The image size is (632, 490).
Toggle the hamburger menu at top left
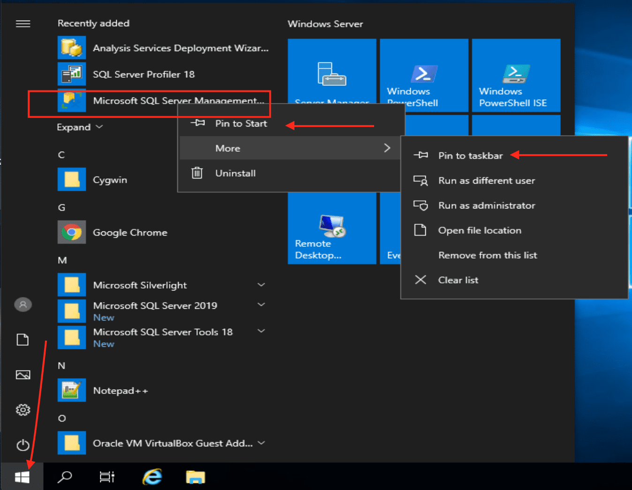click(x=23, y=24)
